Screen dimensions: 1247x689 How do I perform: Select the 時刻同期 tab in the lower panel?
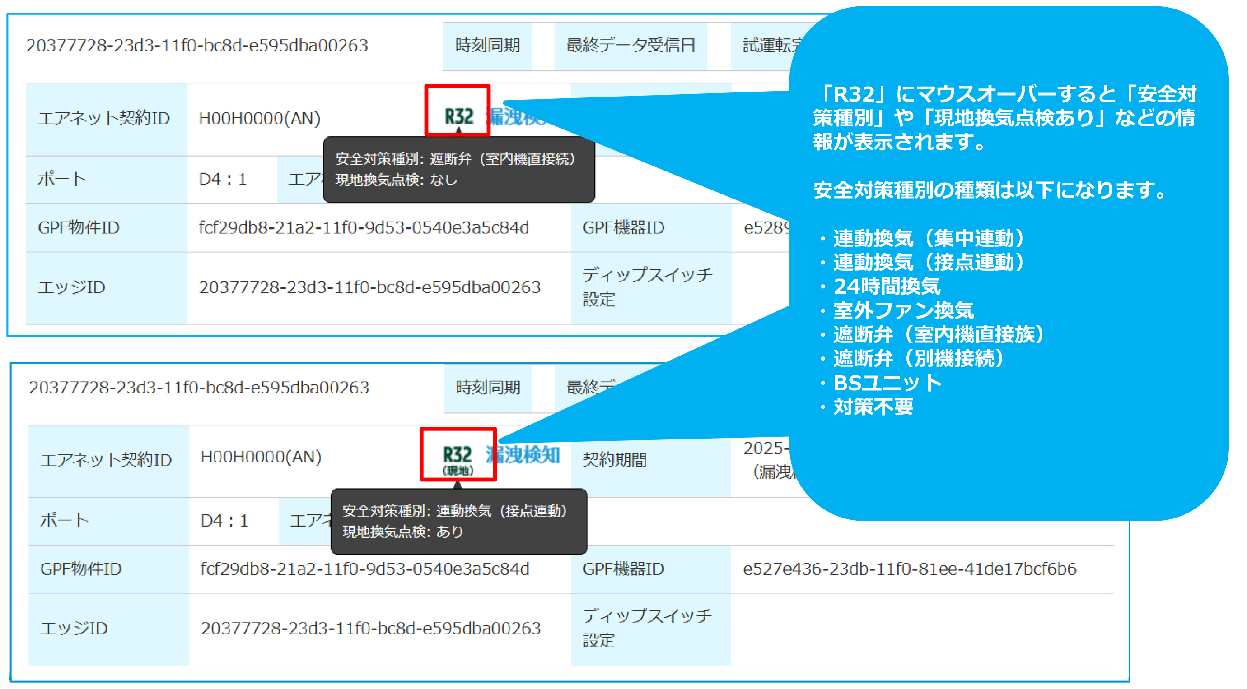(488, 387)
